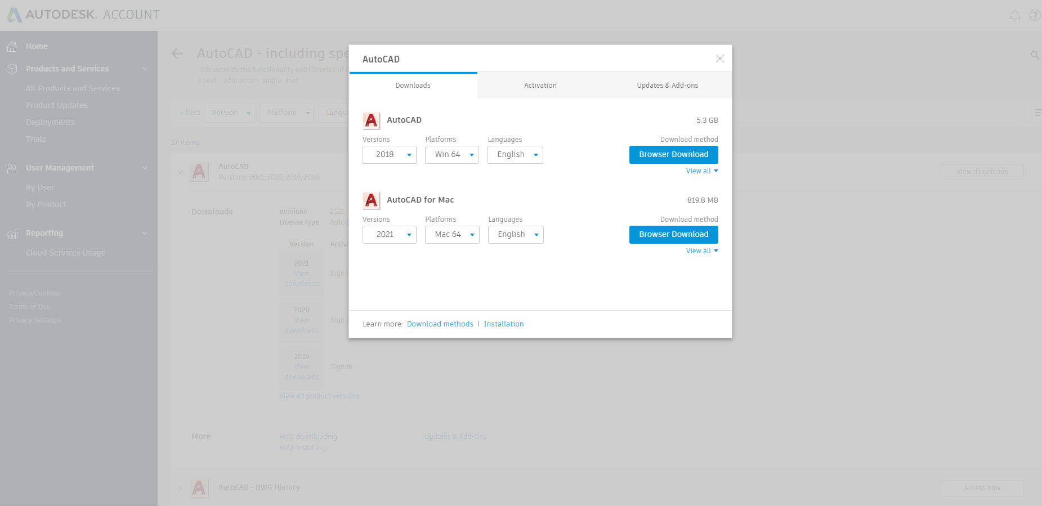Click the Home house icon in sidebar
This screenshot has width=1042, height=506.
tap(12, 46)
